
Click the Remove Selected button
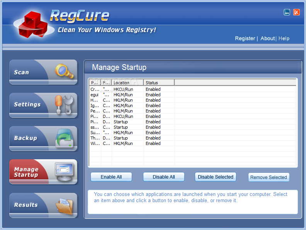click(x=269, y=177)
